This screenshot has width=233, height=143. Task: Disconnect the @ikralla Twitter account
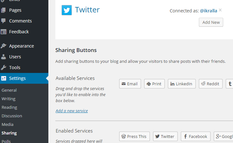click(220, 10)
